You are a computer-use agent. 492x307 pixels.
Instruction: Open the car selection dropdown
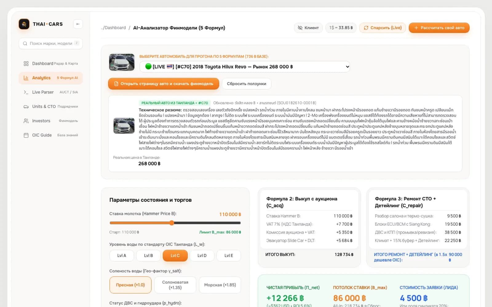coord(245,67)
